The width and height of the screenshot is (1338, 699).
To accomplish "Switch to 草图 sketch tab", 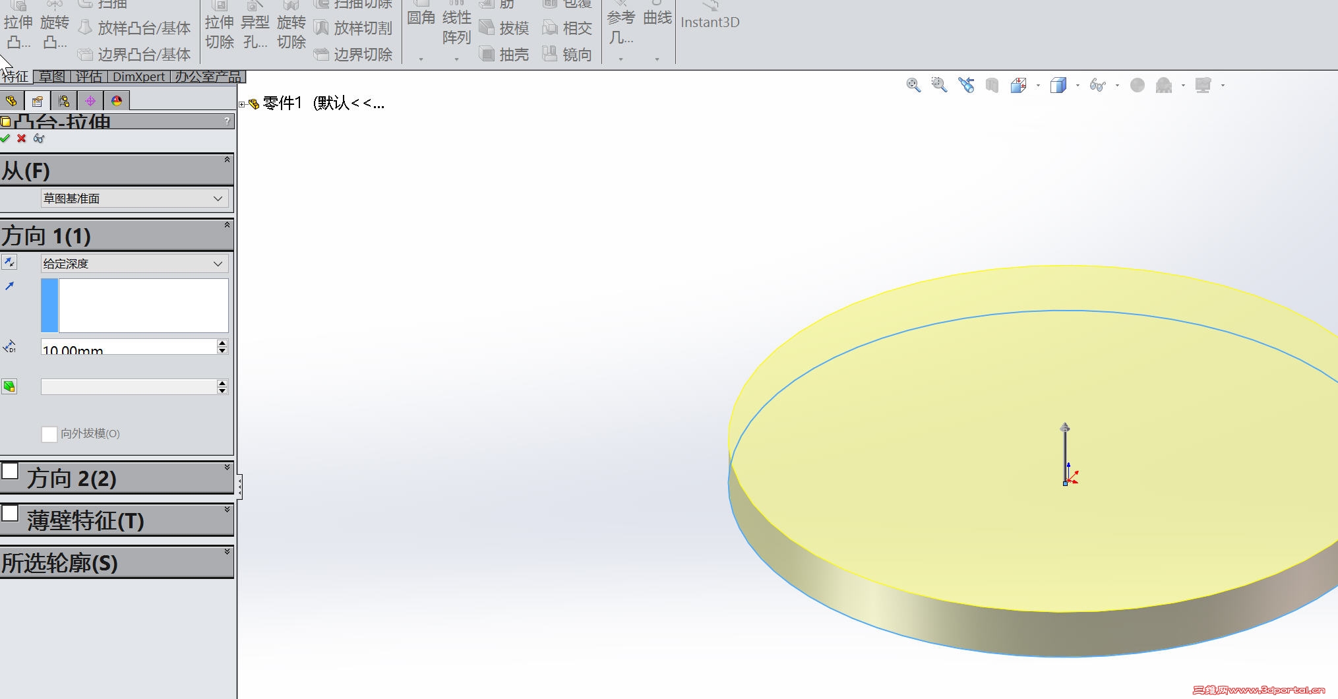I will point(51,76).
